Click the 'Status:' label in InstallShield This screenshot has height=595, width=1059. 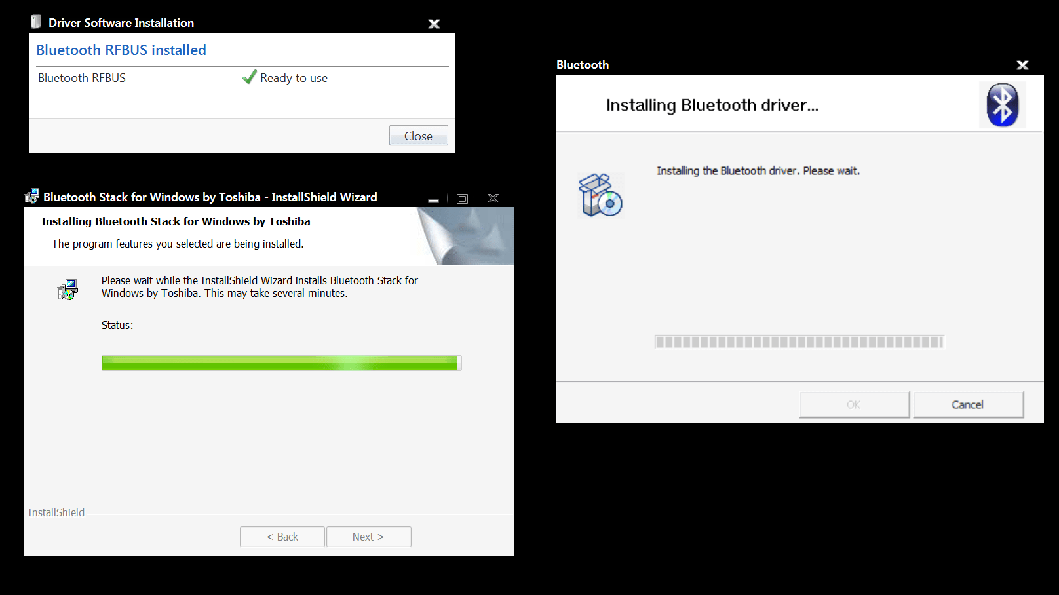tap(117, 325)
